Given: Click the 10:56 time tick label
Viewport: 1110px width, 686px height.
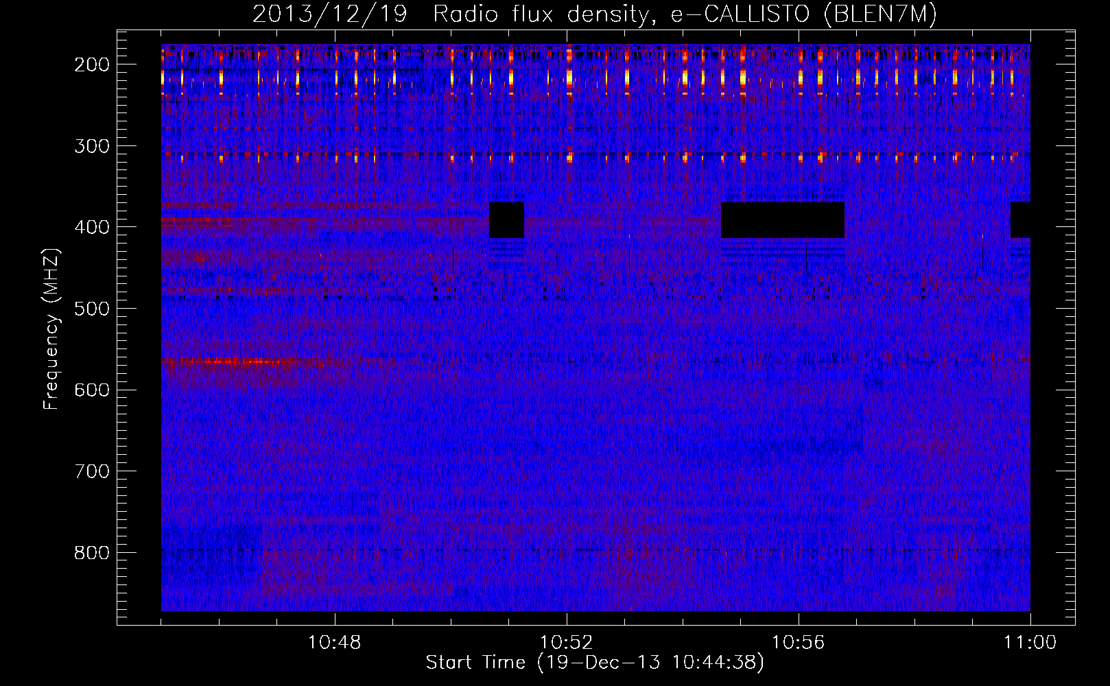Looking at the screenshot, I should pyautogui.click(x=799, y=643).
